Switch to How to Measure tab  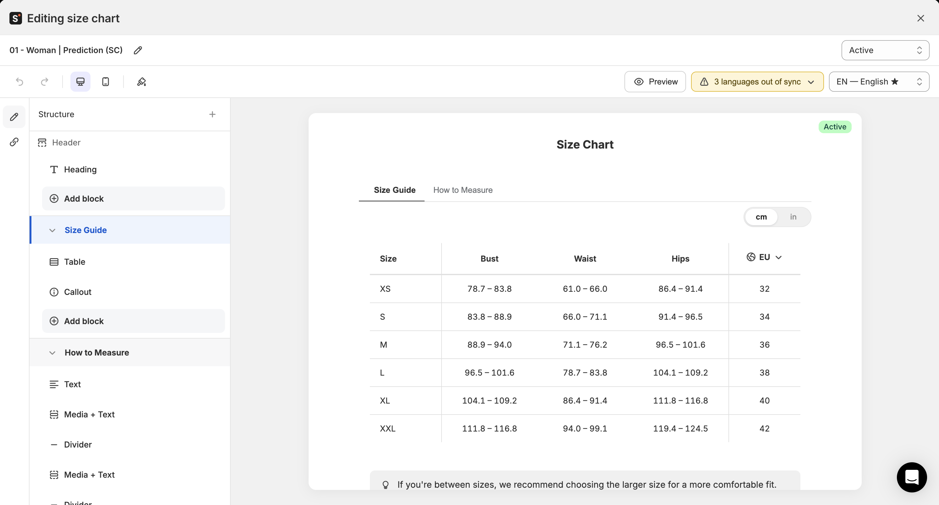pyautogui.click(x=463, y=190)
